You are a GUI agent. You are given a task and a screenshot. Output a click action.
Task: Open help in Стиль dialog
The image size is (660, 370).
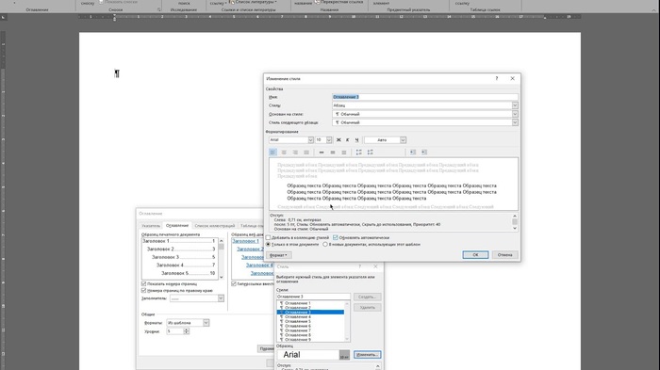click(x=360, y=266)
